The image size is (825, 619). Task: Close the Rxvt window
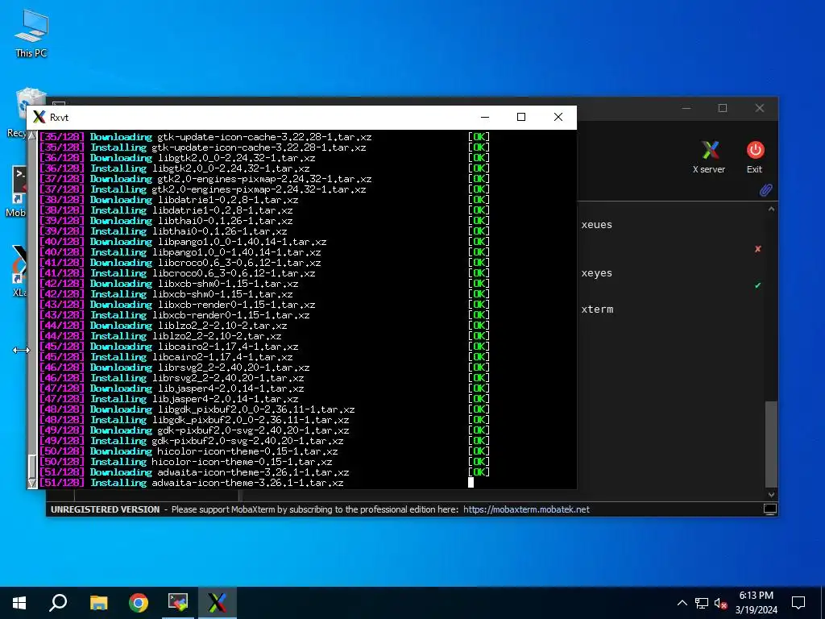[x=558, y=117]
